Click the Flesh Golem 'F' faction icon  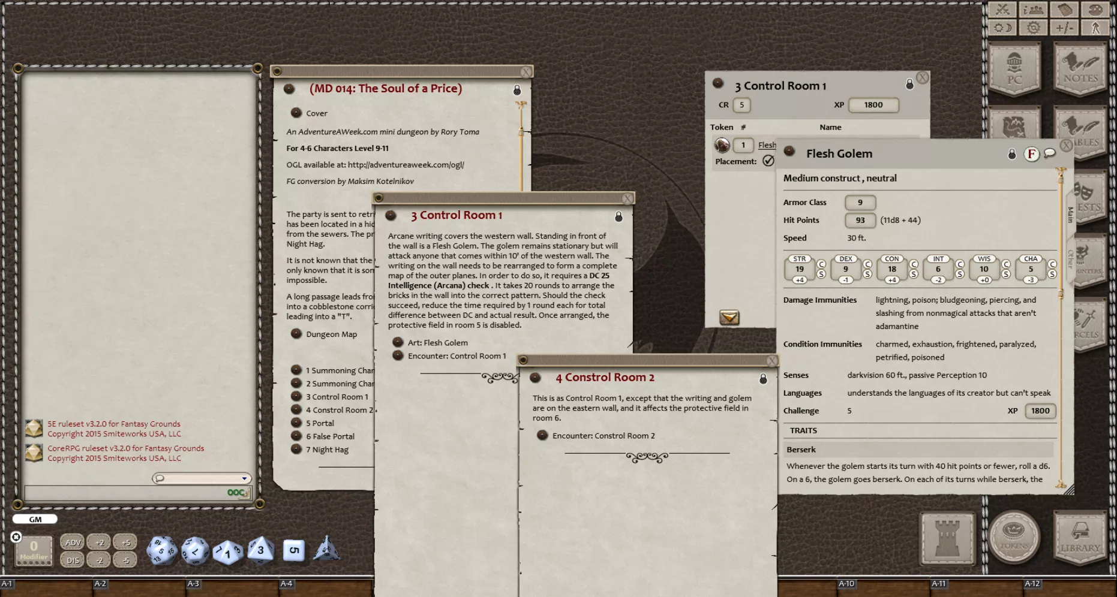1031,154
